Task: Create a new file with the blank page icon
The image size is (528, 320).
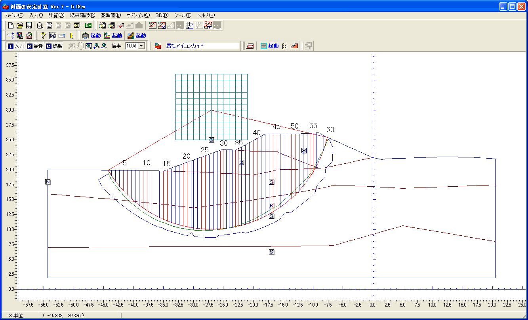Action: [x=11, y=25]
